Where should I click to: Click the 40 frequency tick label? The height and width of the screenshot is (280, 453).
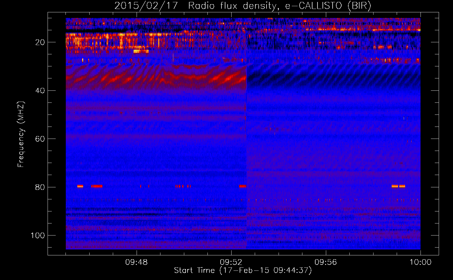[40, 91]
